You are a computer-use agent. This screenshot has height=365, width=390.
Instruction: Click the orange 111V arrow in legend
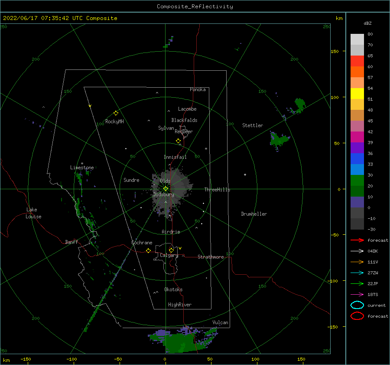(x=357, y=262)
